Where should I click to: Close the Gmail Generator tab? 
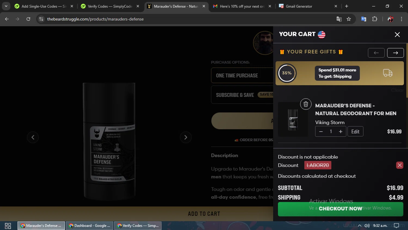coord(336,6)
